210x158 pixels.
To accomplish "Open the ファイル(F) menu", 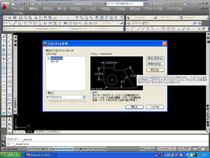I will (18, 9).
